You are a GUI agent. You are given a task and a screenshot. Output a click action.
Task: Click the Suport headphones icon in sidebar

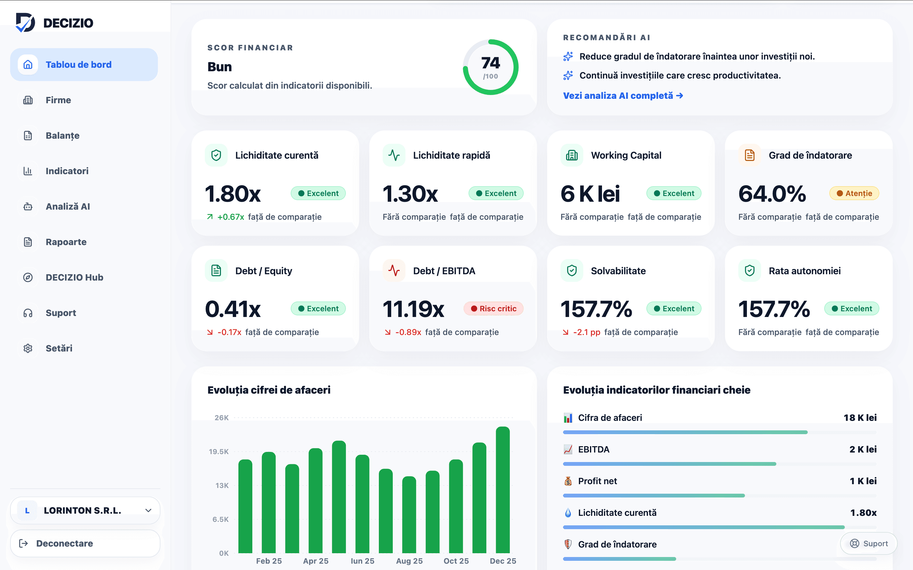tap(28, 313)
